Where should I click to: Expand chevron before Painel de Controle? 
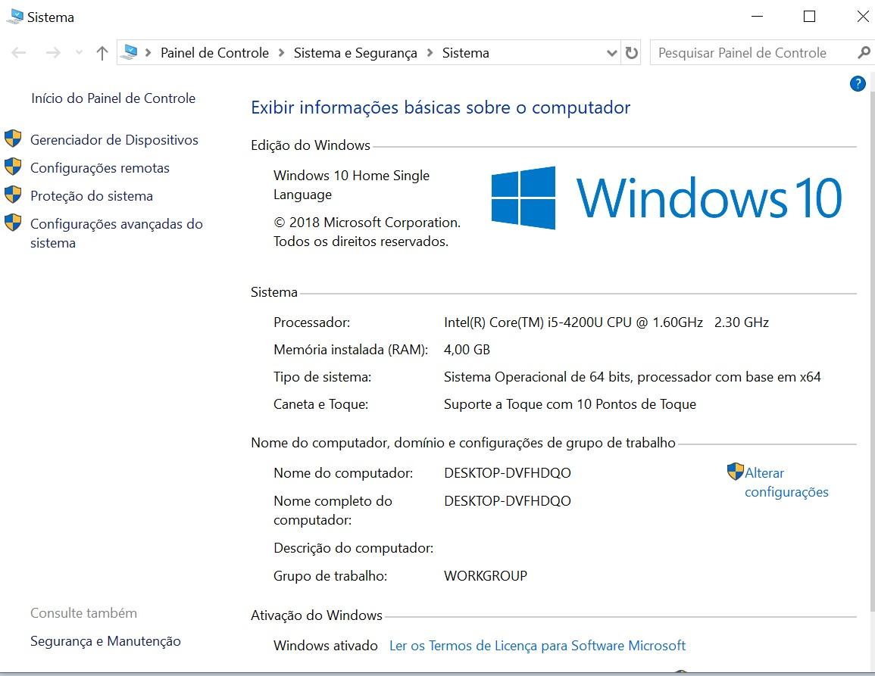[x=148, y=53]
